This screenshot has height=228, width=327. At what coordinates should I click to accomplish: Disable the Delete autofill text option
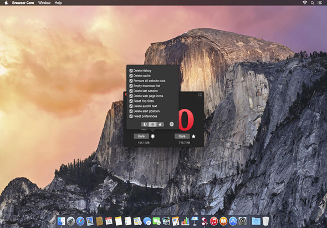click(x=131, y=106)
